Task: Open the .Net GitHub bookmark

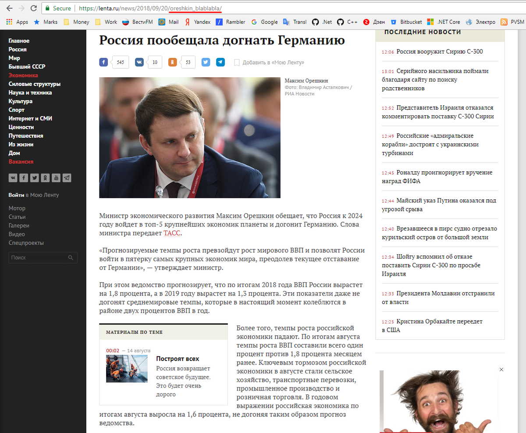Action: [322, 22]
